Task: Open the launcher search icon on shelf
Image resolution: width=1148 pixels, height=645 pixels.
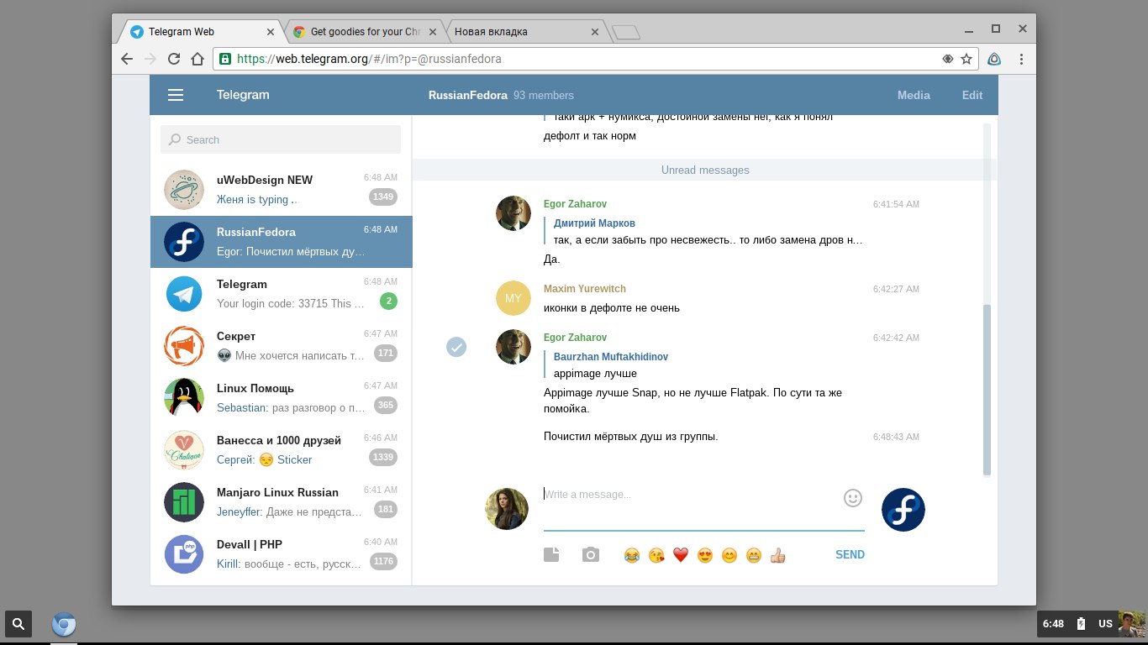Action: point(18,624)
